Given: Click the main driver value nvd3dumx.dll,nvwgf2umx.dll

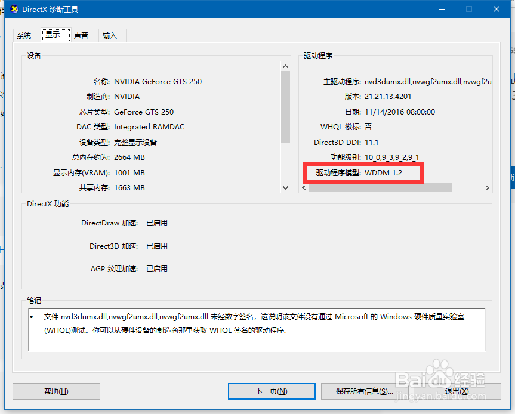Looking at the screenshot, I should [428, 81].
